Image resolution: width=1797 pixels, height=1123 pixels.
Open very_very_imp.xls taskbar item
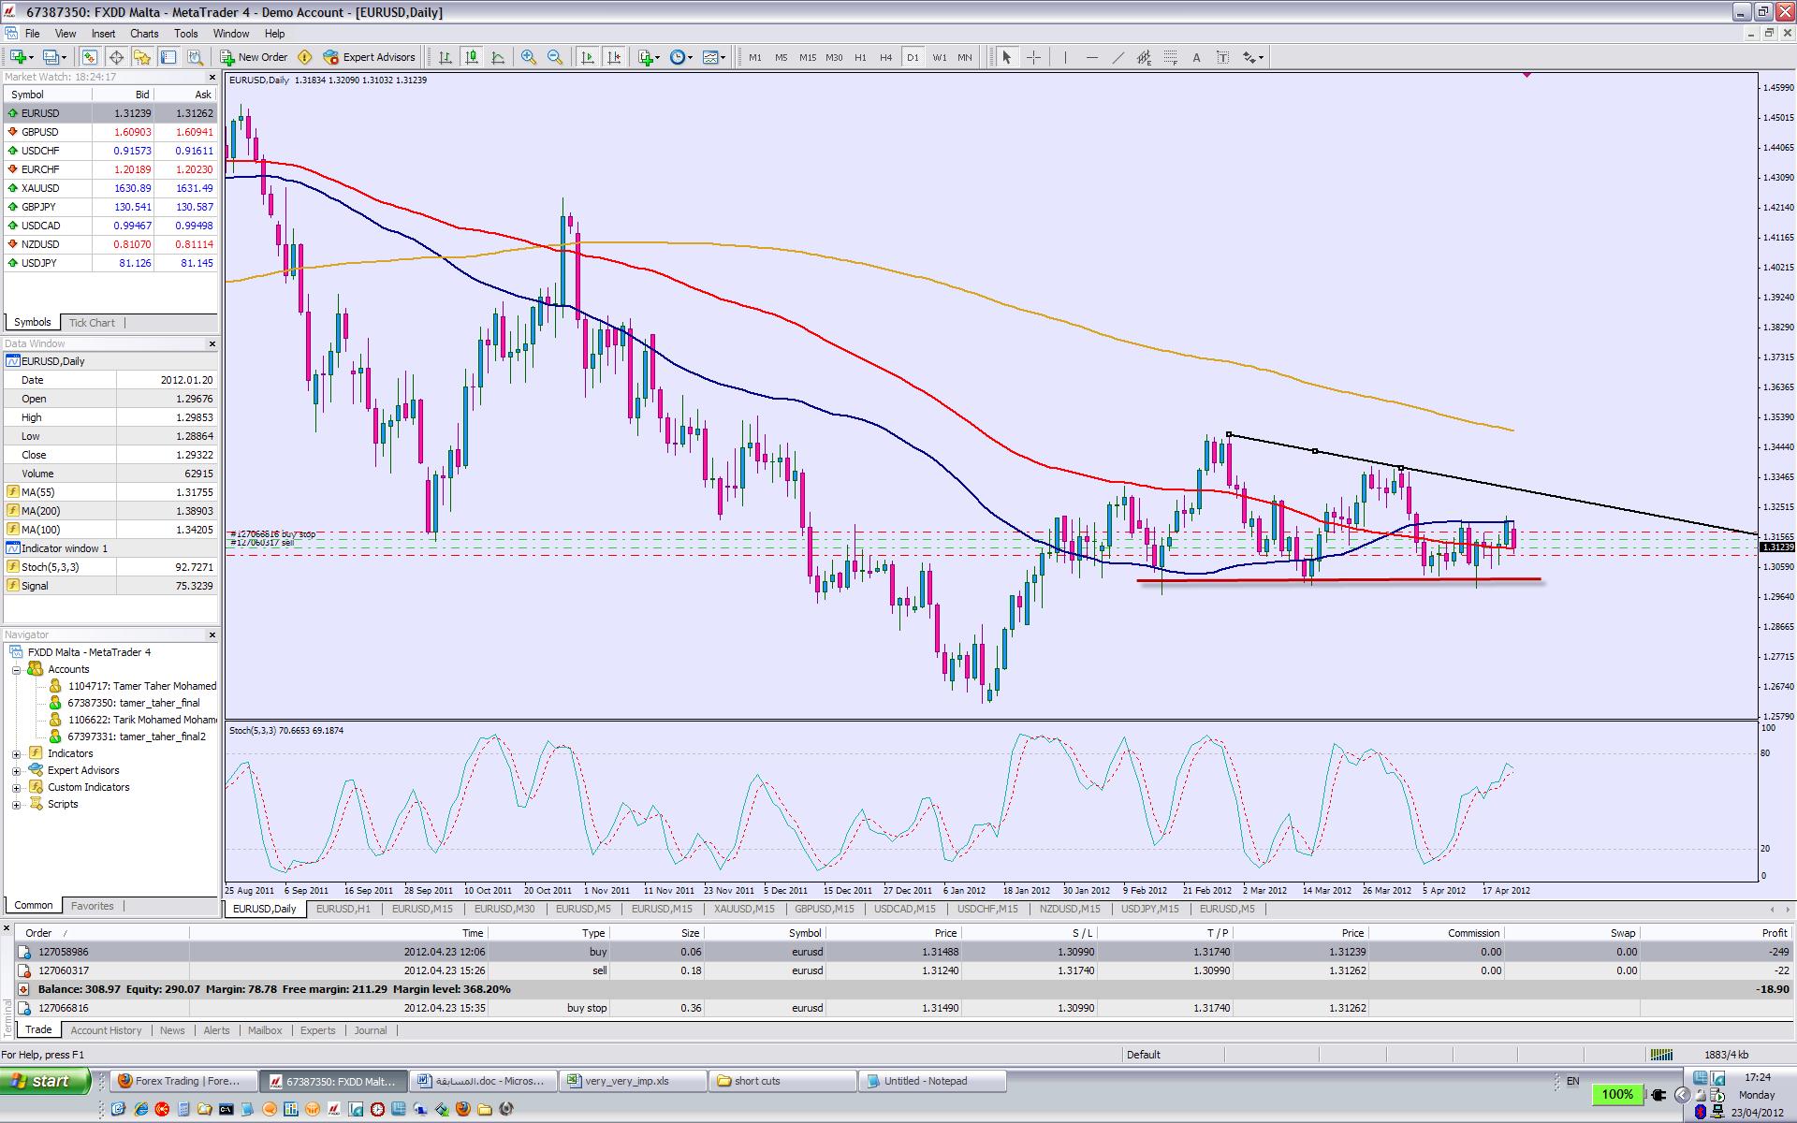[x=634, y=1081]
